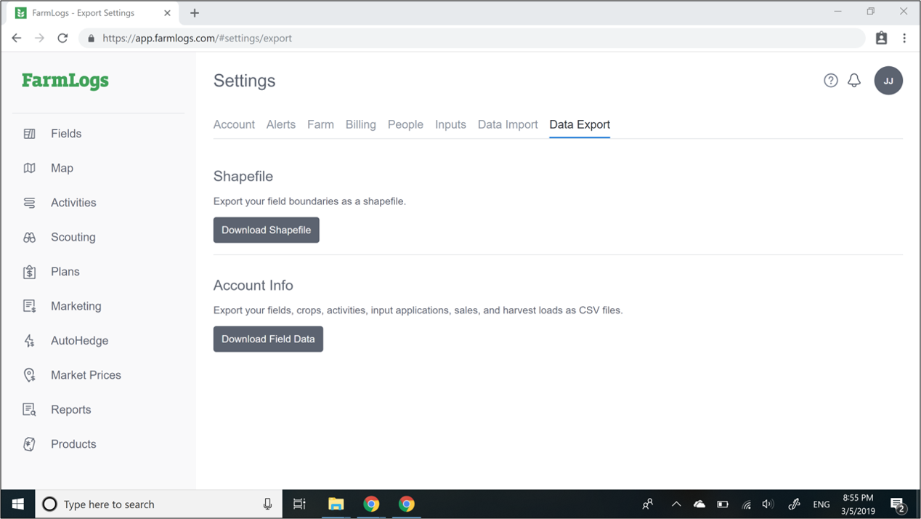Open the notifications bell icon

(x=854, y=81)
